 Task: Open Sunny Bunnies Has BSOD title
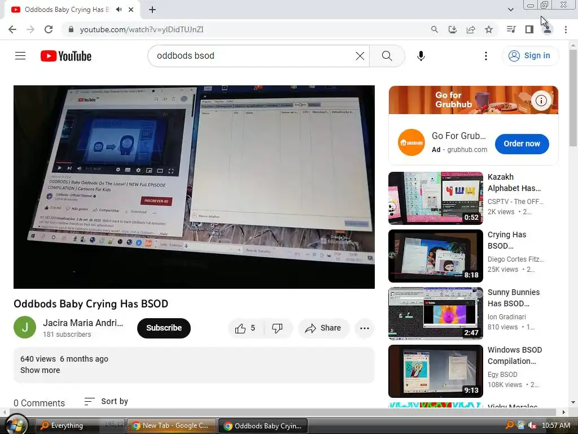pyautogui.click(x=514, y=298)
